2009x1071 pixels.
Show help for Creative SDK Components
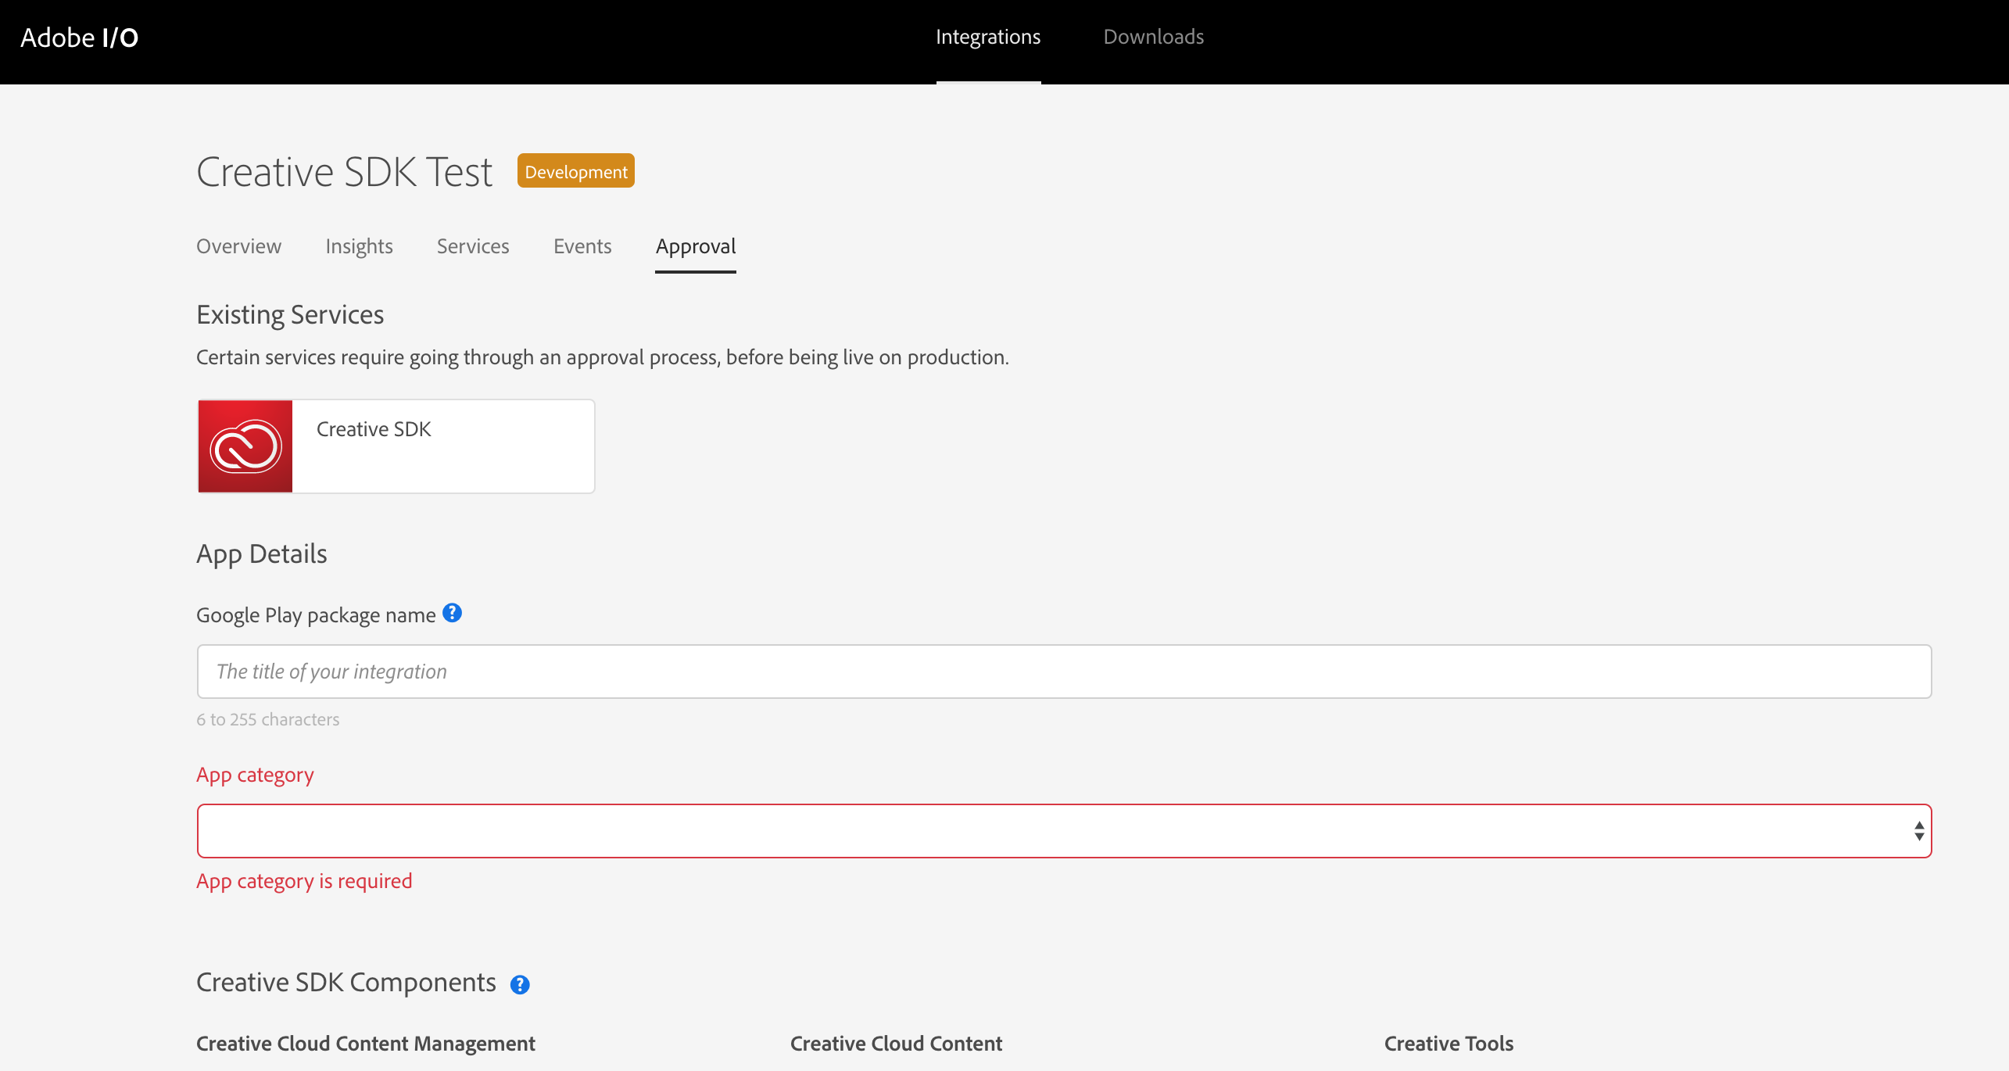pos(520,985)
